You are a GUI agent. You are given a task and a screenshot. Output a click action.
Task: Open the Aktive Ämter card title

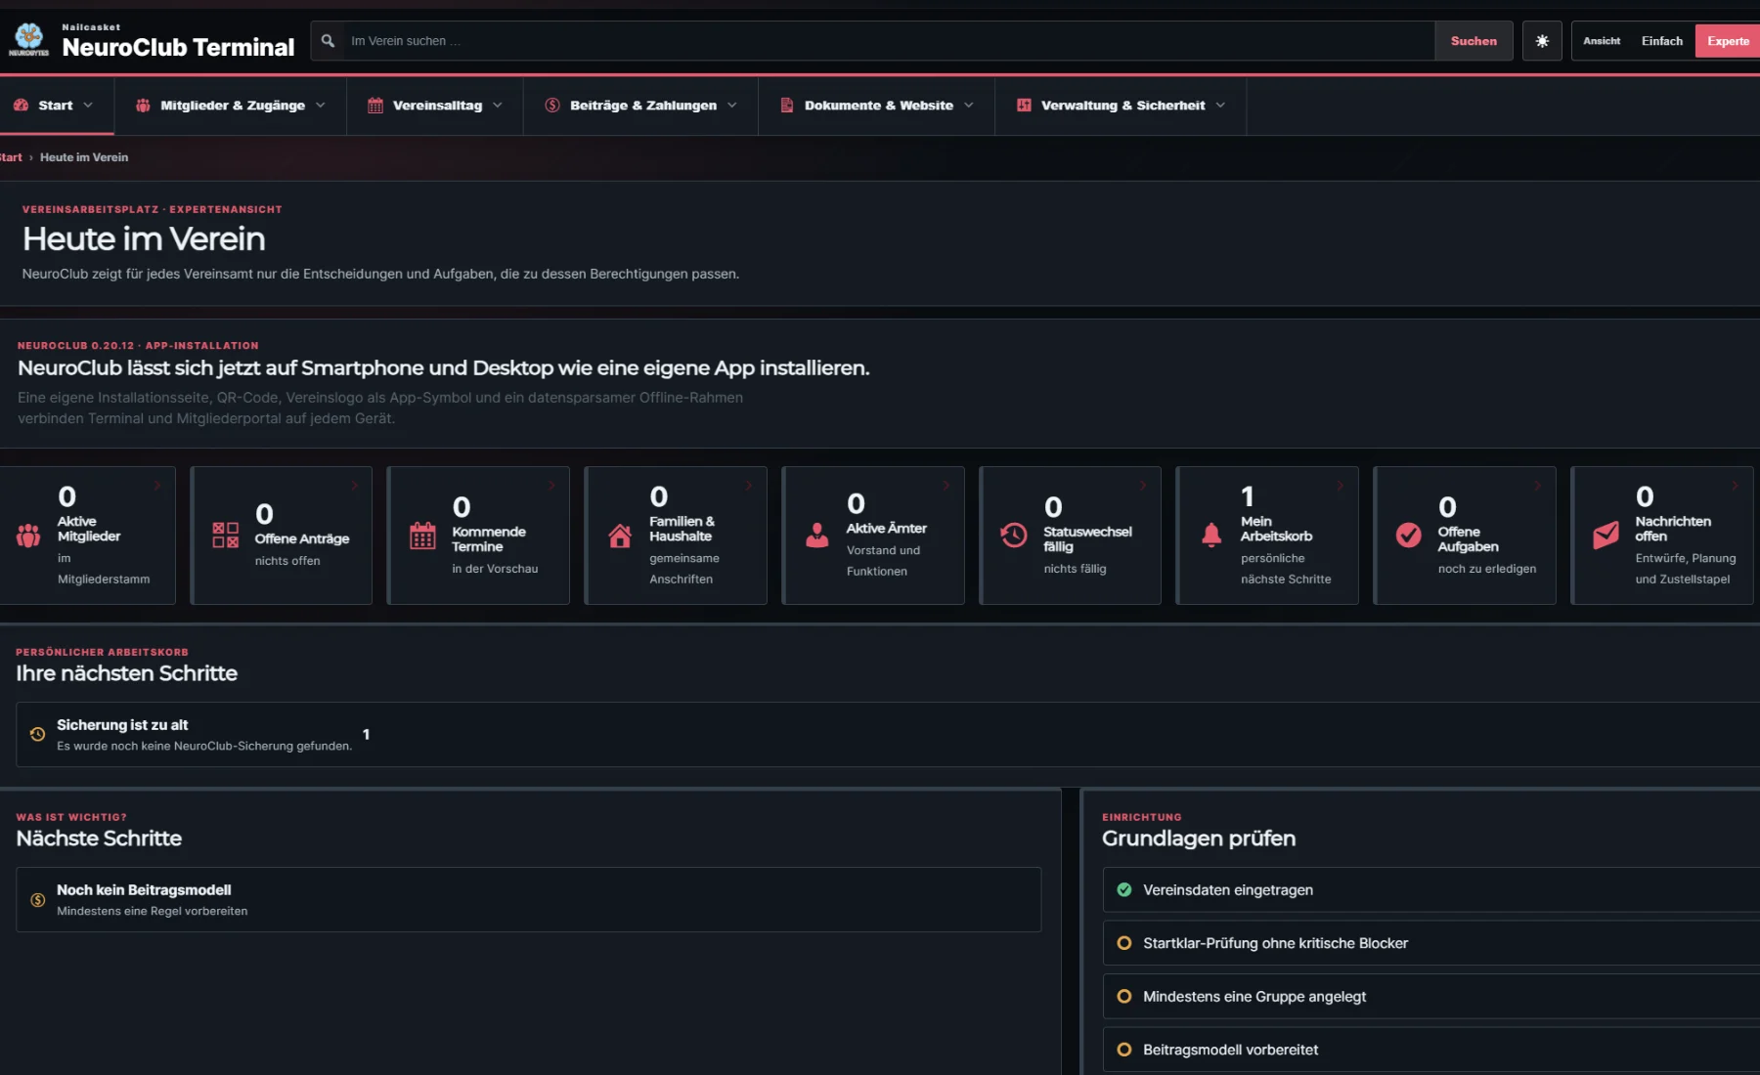pos(886,528)
